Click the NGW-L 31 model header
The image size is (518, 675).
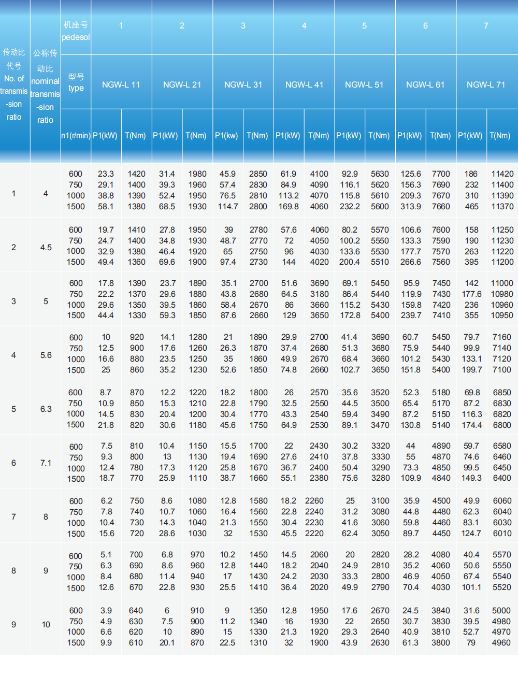[x=243, y=84]
